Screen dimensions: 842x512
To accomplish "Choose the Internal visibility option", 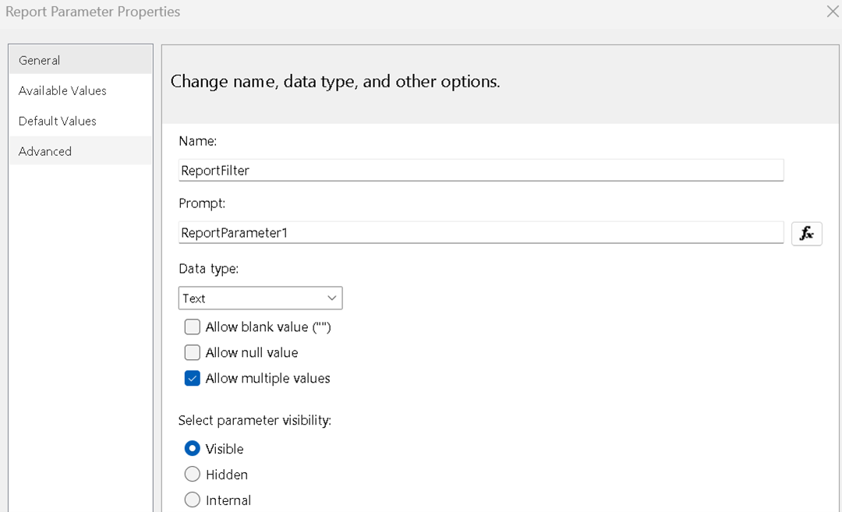I will pos(193,500).
